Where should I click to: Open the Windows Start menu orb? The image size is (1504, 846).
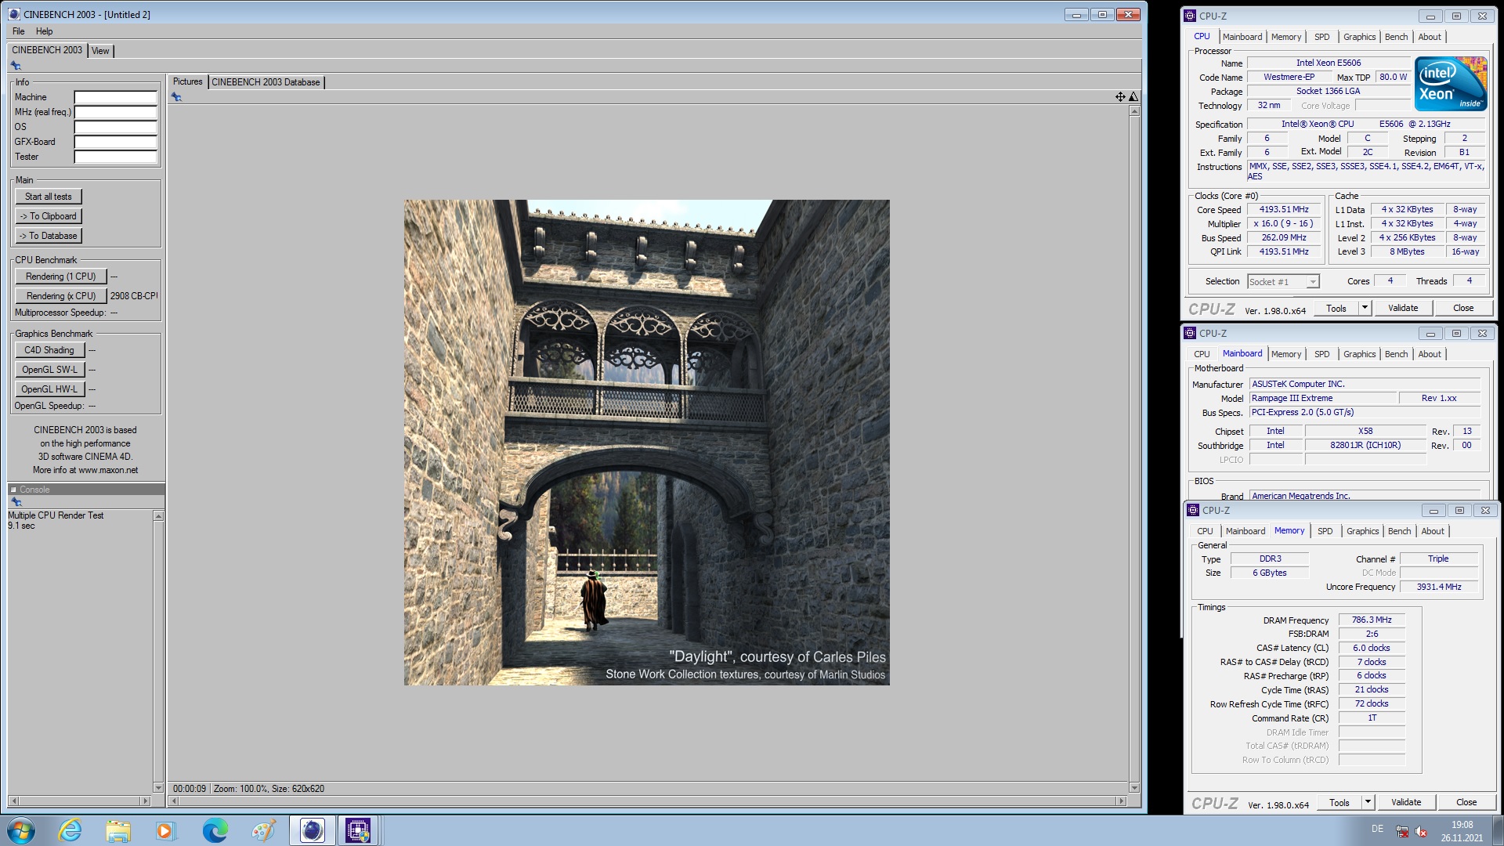(21, 830)
